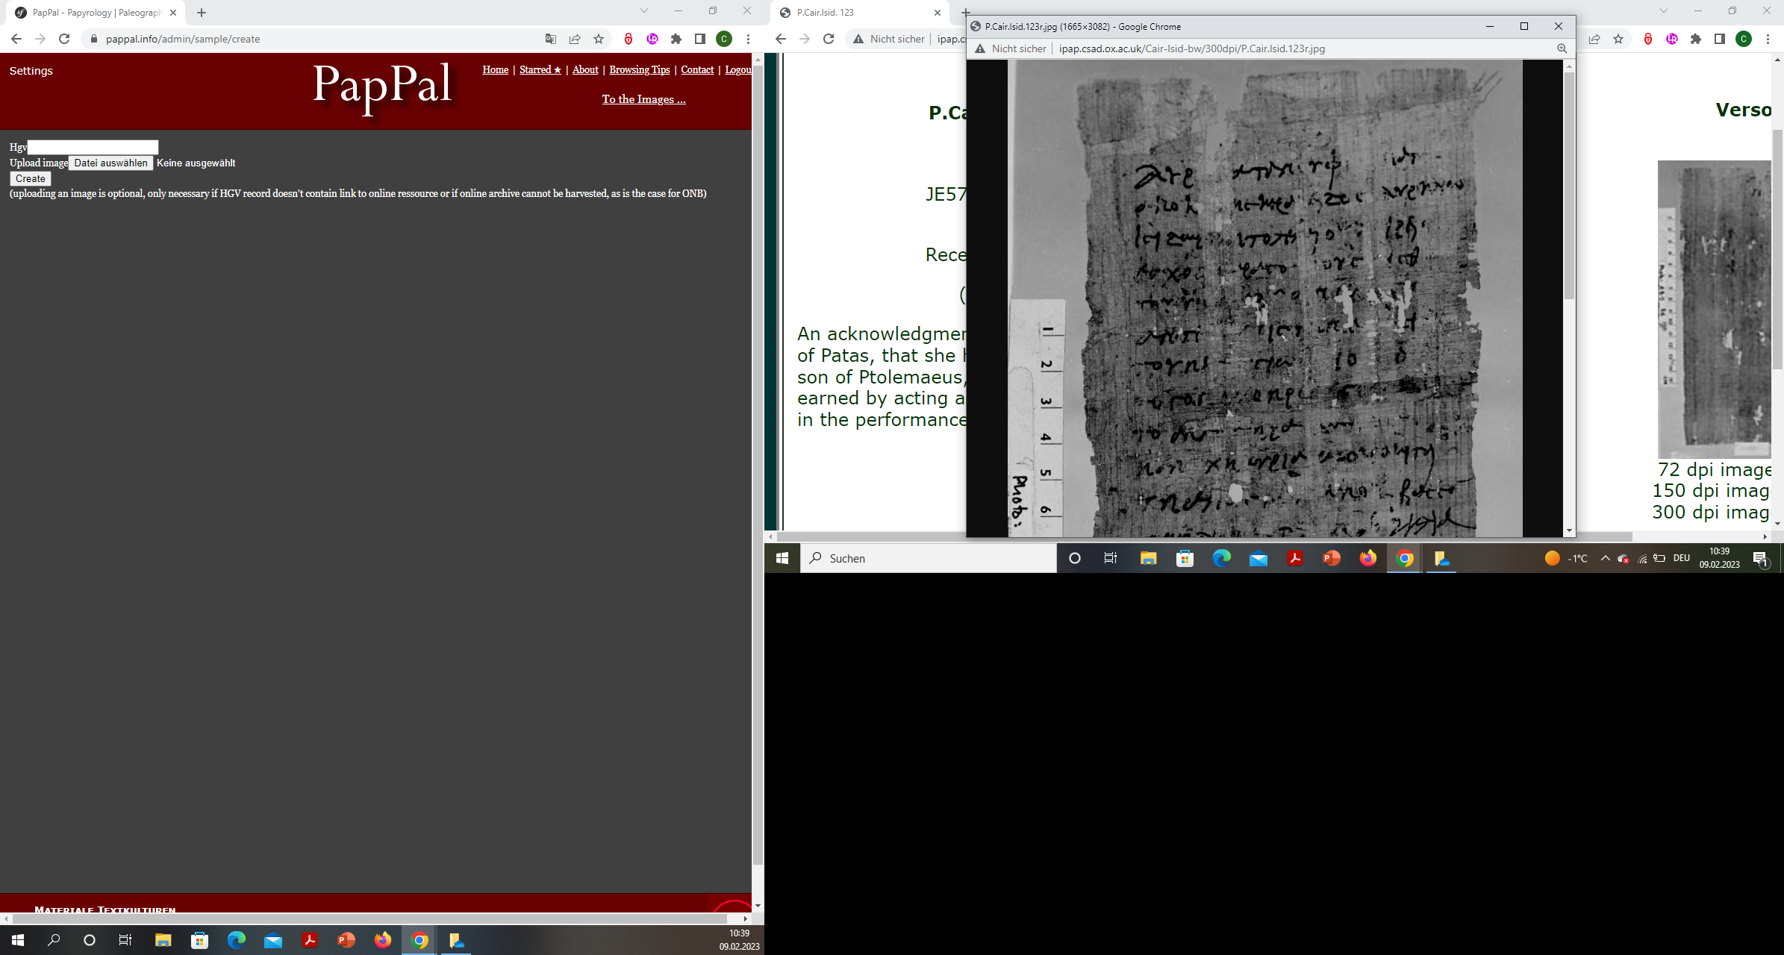Open new tab next to PapPal tab

point(202,13)
